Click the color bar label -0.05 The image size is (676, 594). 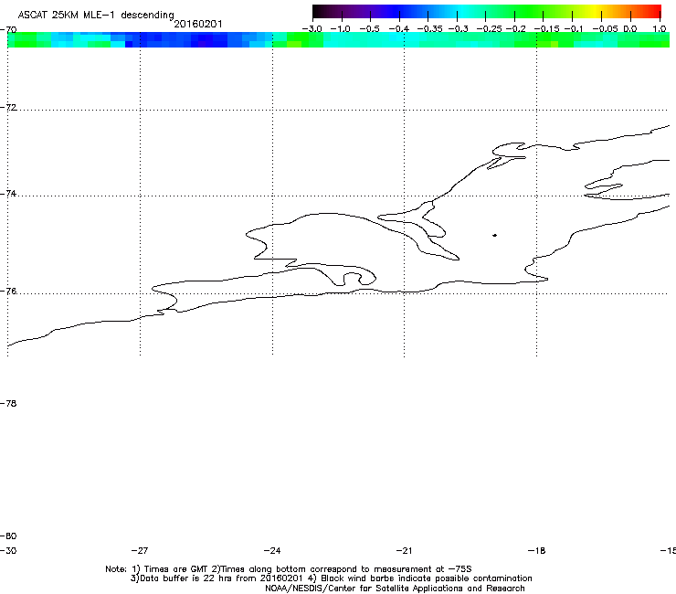(x=606, y=29)
